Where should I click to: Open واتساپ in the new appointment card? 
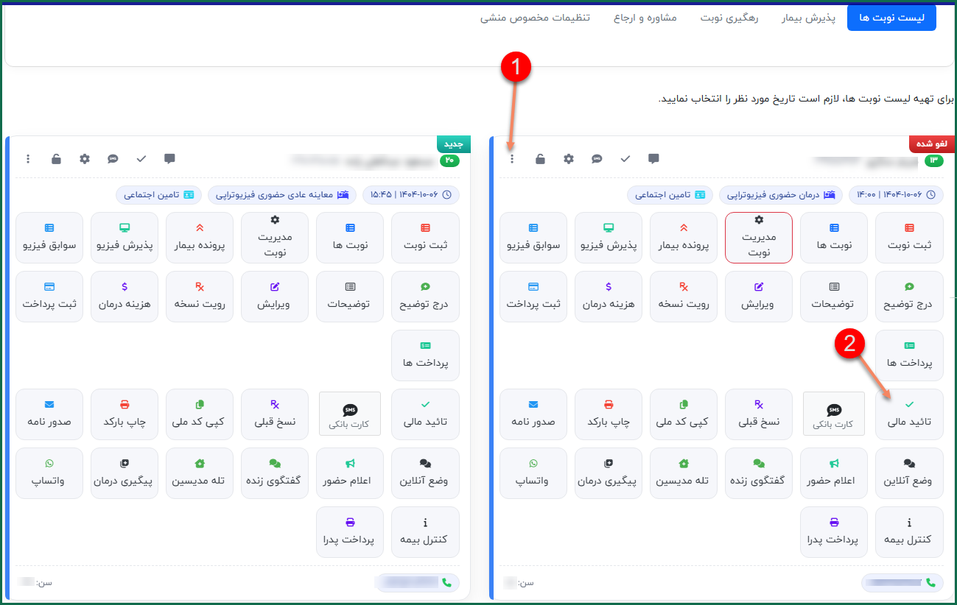[x=49, y=473]
